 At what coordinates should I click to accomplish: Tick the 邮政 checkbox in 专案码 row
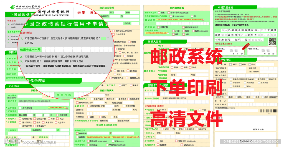[240, 64]
